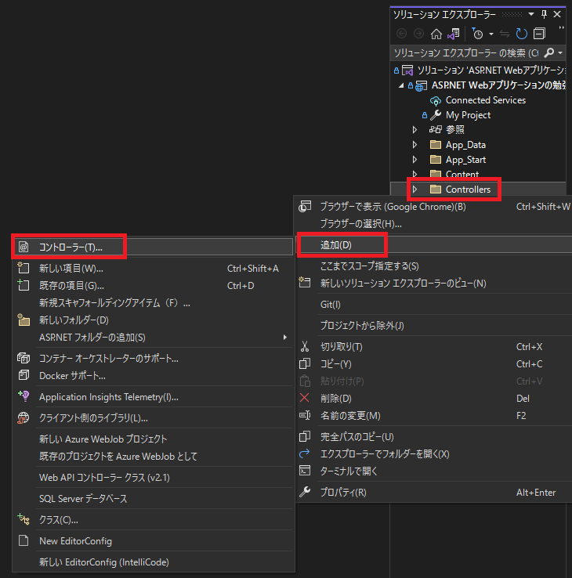Choose ブラウザーの選択(H)...
The image size is (572, 578).
(x=433, y=224)
